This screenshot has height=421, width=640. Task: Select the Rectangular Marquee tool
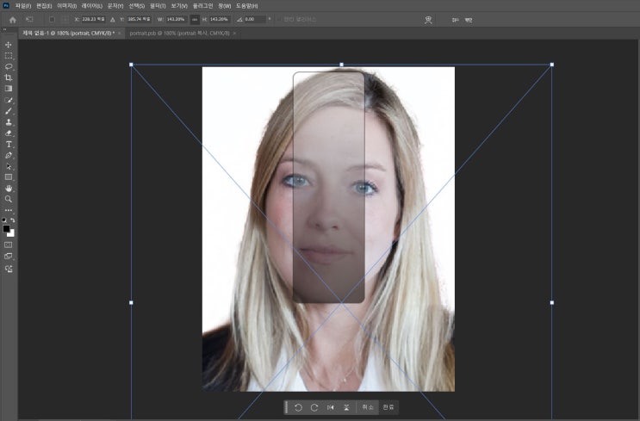tap(9, 55)
